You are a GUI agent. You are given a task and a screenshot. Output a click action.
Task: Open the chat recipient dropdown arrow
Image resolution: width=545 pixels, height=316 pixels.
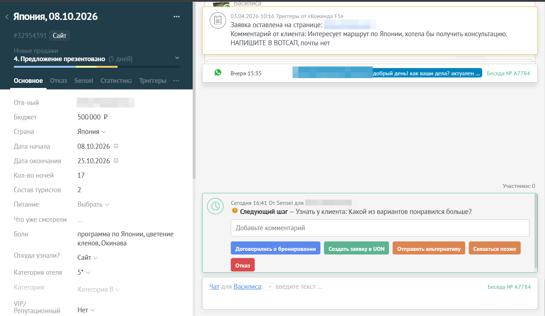270,287
